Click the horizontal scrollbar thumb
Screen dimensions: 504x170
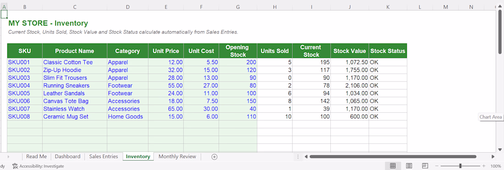pyautogui.click(x=393, y=157)
